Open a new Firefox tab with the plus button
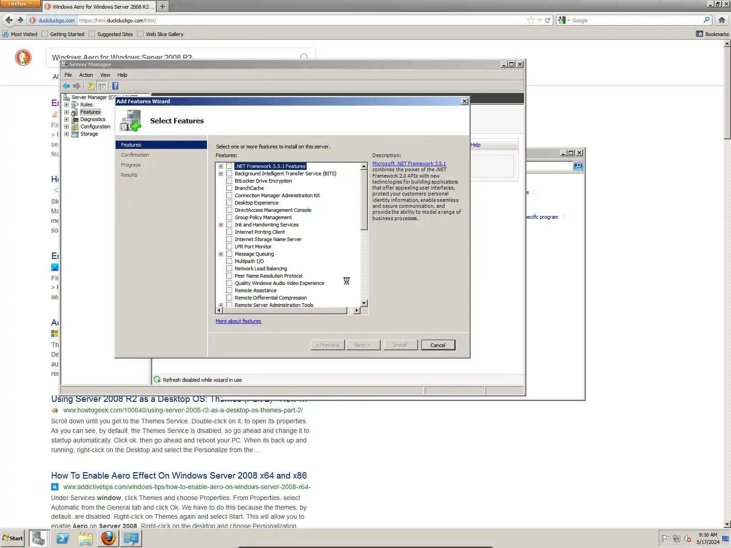731x548 pixels. [162, 6]
